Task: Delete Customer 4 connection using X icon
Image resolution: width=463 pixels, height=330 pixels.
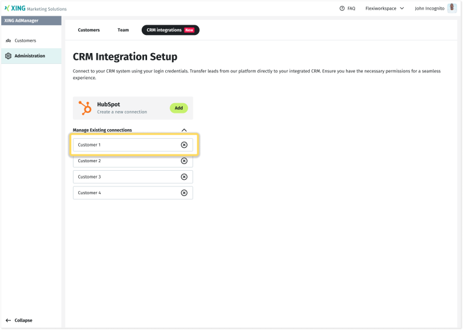Action: point(184,193)
